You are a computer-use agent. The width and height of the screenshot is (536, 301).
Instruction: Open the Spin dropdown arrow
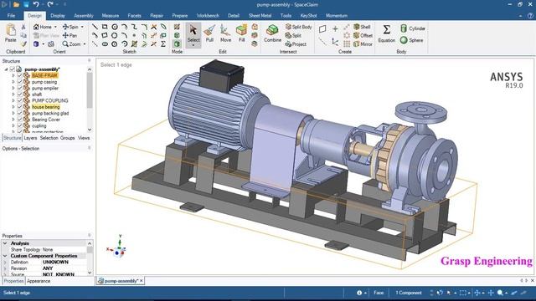(82, 27)
